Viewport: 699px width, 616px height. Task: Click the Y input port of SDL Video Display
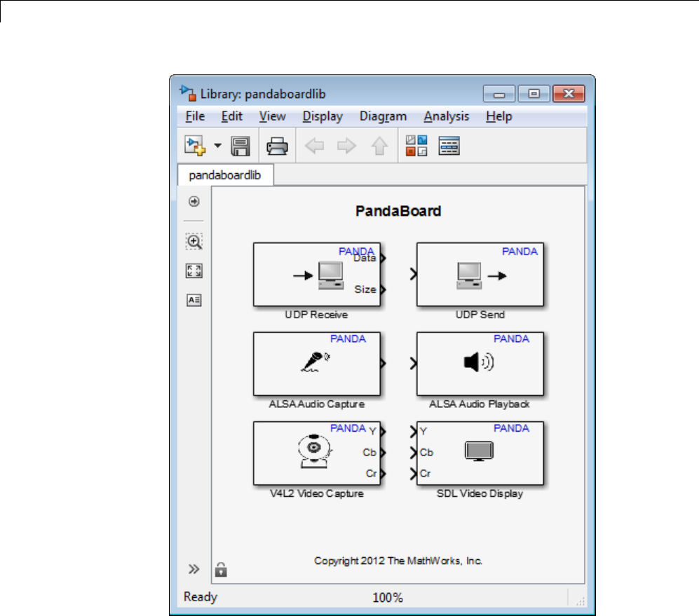[414, 432]
